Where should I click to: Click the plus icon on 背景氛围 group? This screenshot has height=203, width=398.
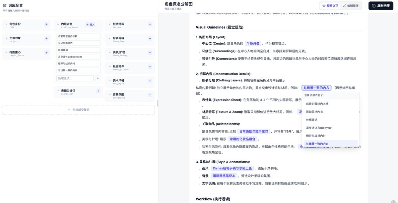pos(150,95)
